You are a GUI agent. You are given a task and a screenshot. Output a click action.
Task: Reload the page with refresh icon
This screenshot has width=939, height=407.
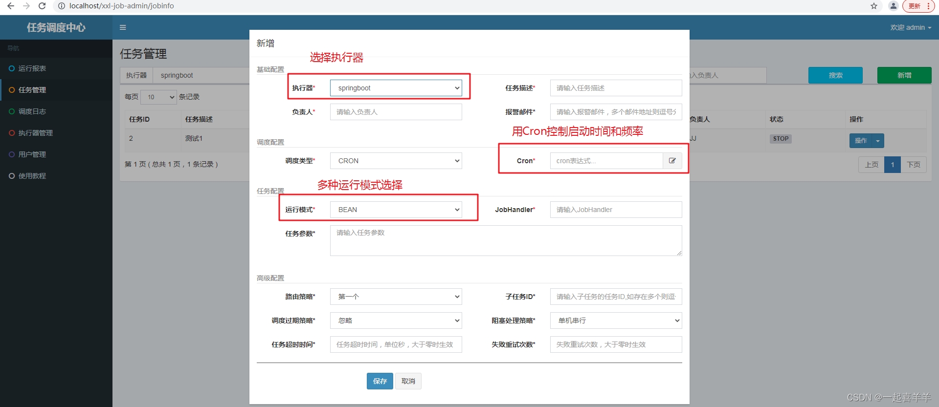point(42,6)
